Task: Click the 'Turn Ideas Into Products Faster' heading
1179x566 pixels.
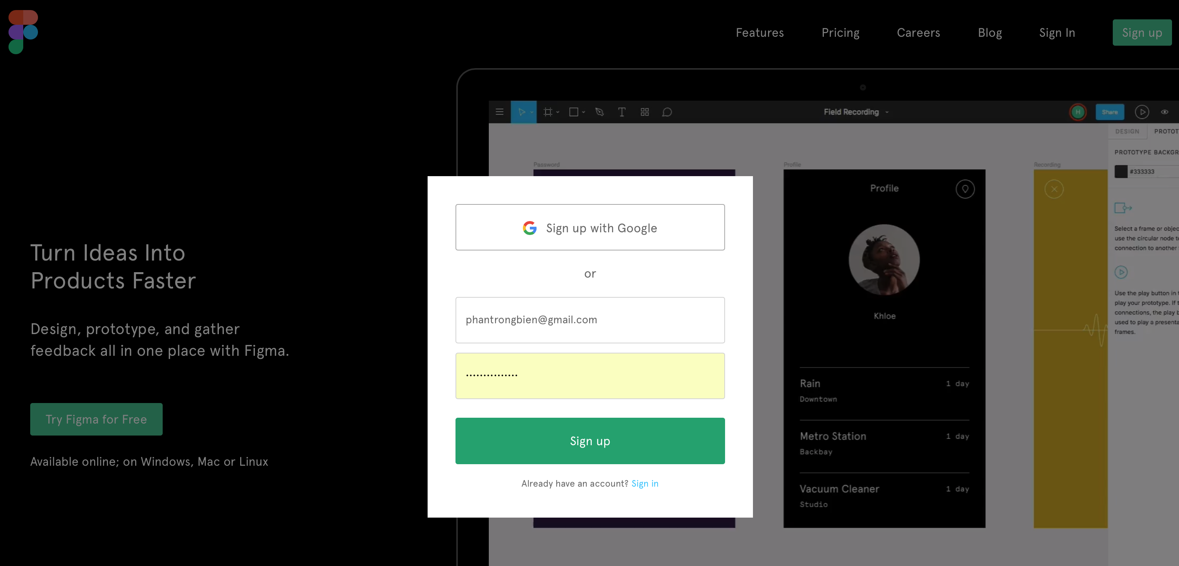Action: pos(113,266)
